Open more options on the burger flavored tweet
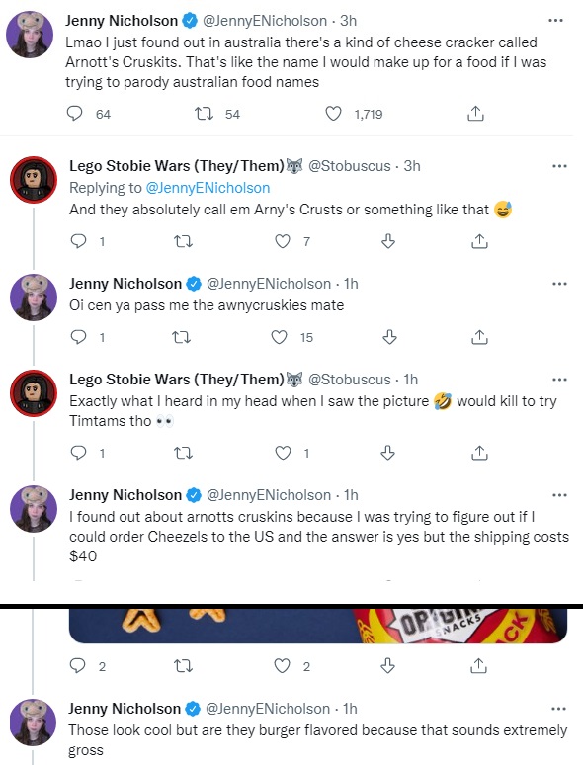This screenshot has height=765, width=583. coord(558,709)
